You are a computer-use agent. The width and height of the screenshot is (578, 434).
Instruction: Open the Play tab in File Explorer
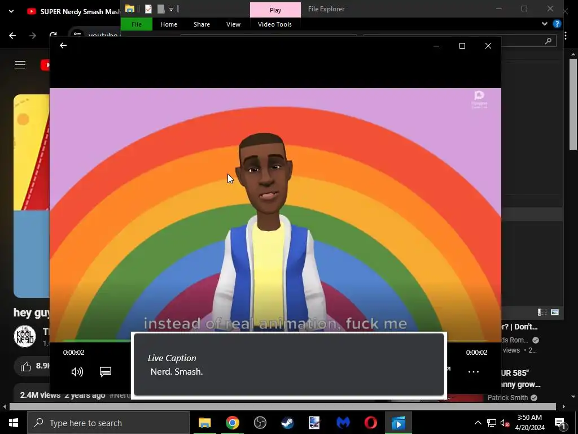(275, 10)
